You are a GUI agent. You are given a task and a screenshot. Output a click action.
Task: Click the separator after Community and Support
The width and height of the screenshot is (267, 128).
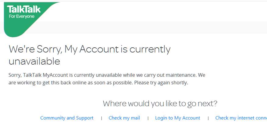[101, 118]
